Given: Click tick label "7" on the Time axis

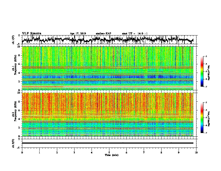Looking at the screenshot, I should click(144, 153).
